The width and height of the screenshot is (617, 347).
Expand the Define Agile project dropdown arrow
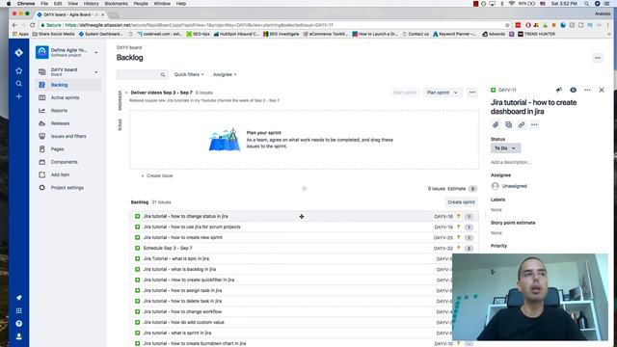[96, 52]
